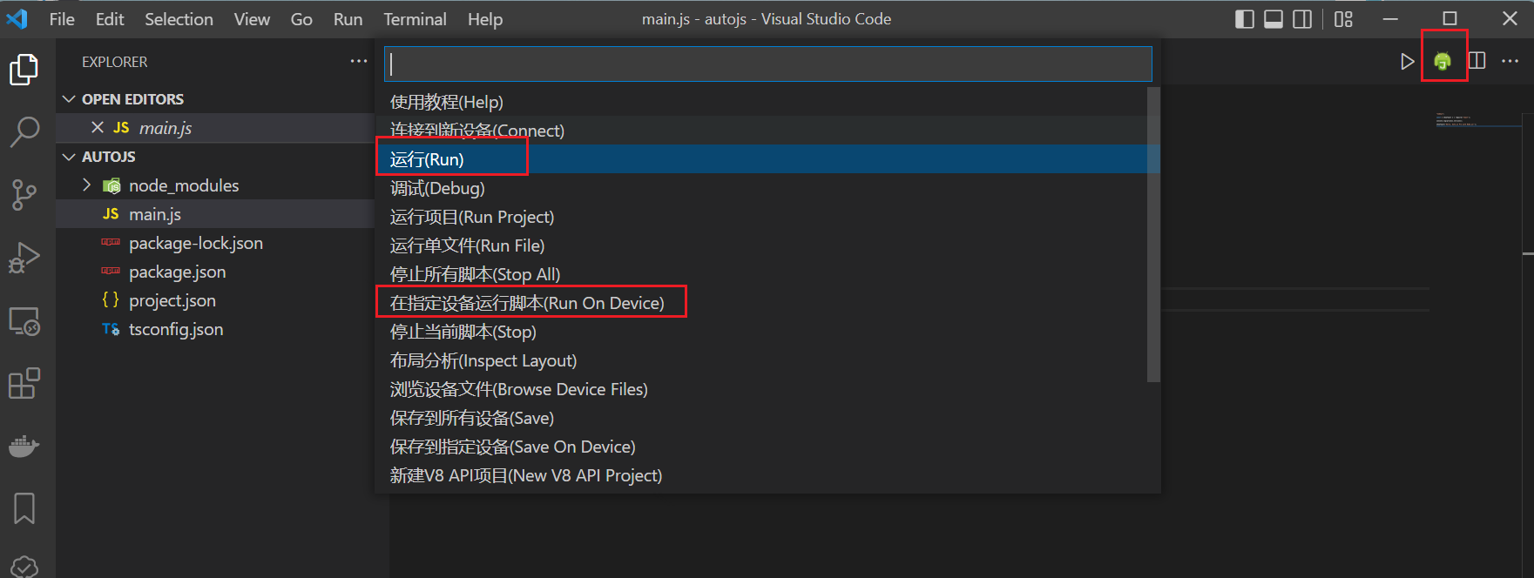
Task: Click the VS Code logo icon
Action: (17, 18)
